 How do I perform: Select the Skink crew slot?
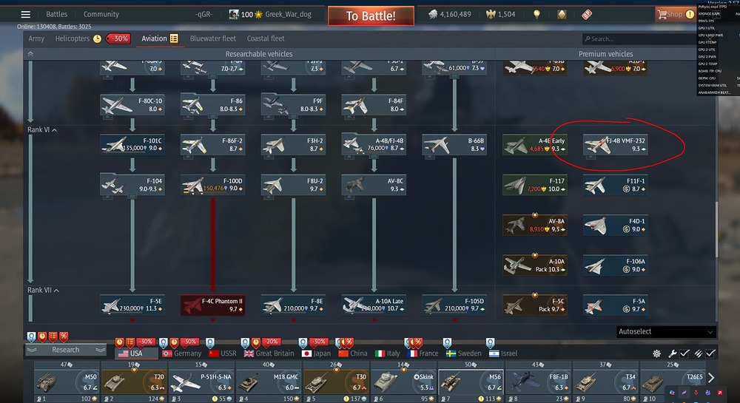[404, 381]
